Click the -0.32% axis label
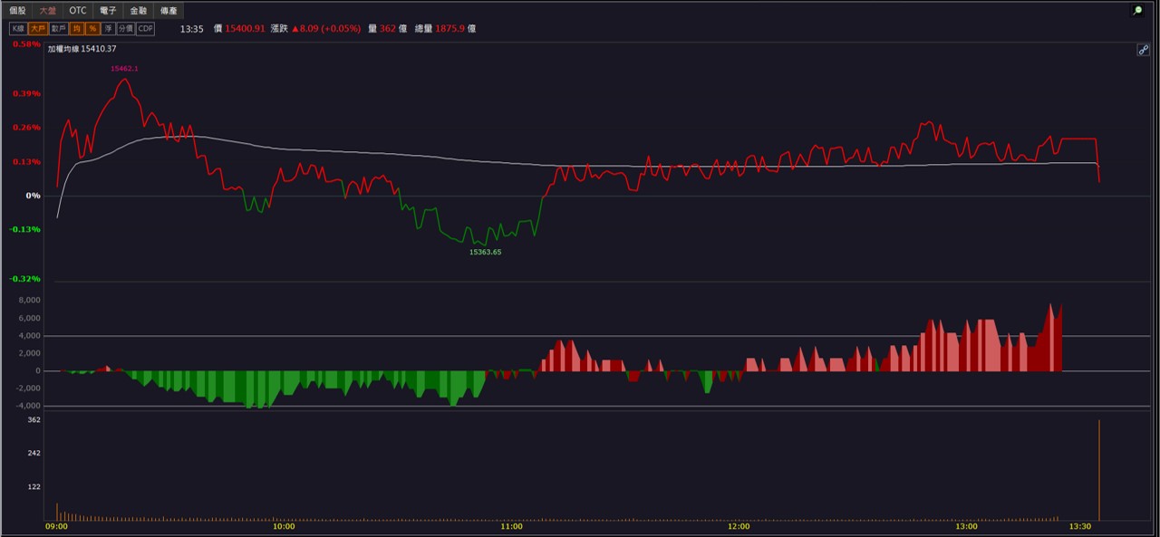 (26, 279)
